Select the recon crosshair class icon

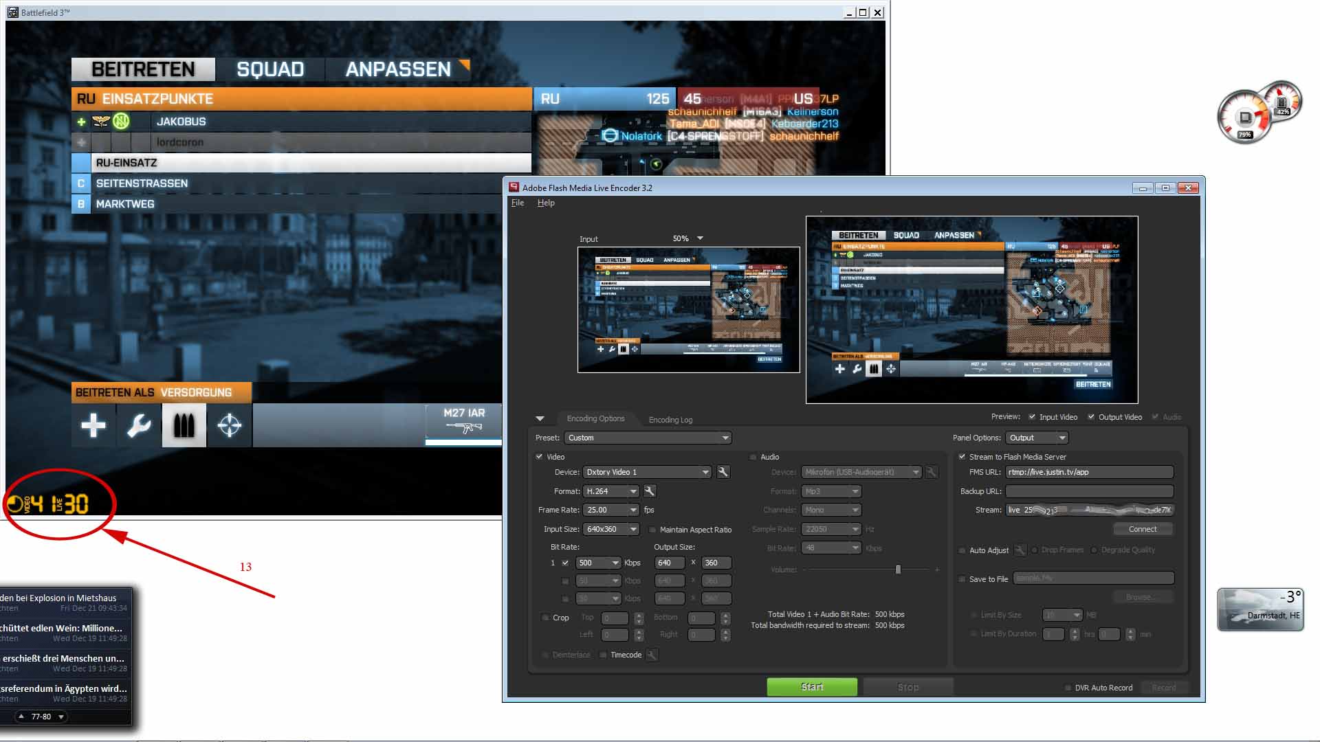tap(229, 426)
